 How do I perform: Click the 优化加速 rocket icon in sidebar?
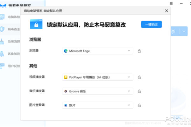[2, 54]
